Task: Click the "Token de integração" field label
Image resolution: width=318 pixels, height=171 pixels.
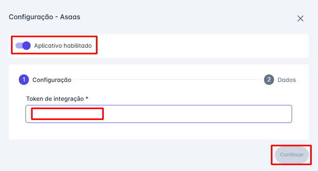Action: click(x=55, y=99)
